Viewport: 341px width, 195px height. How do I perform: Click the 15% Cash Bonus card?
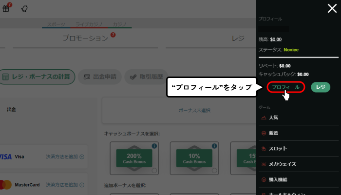pos(244,158)
